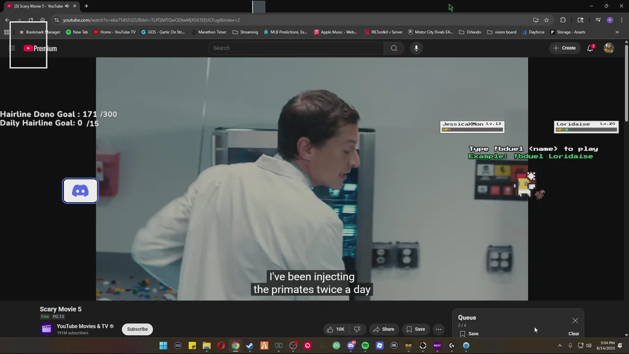Close the Queue panel

[x=575, y=321]
